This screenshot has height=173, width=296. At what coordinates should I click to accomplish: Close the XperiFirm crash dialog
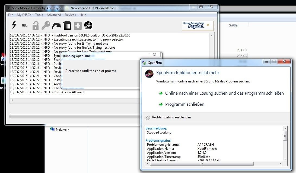click(284, 61)
